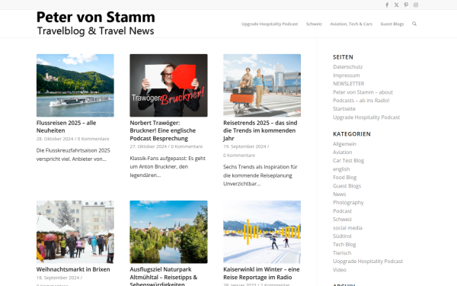Screen dimensions: 457x286
Task: Open article title Flussreisen 2025 – alle Neuheiten
Action: pyautogui.click(x=66, y=127)
